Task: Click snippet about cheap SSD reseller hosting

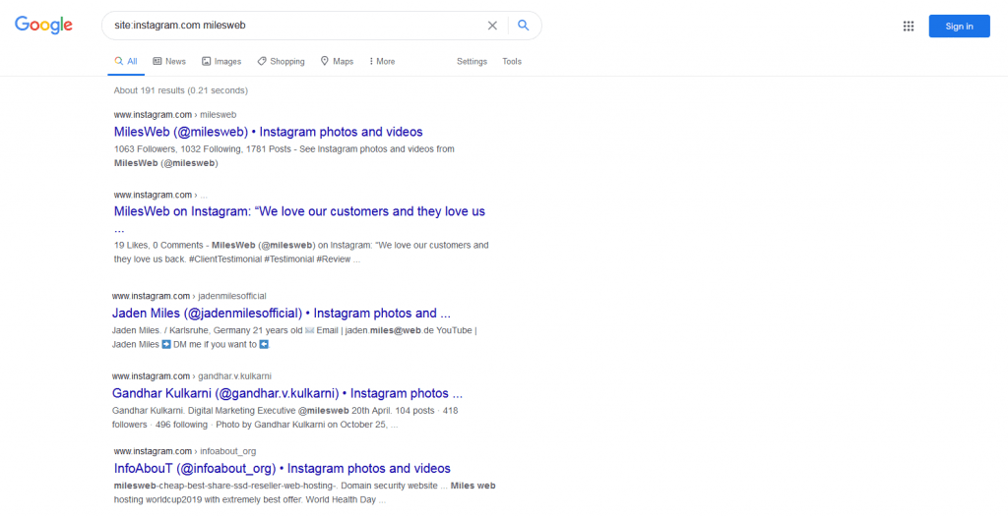Action: (x=305, y=492)
